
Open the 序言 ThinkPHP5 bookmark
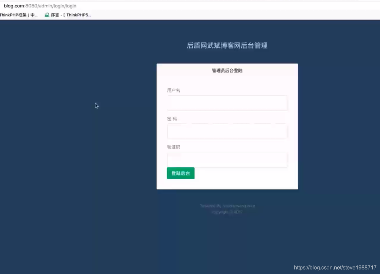pos(68,15)
